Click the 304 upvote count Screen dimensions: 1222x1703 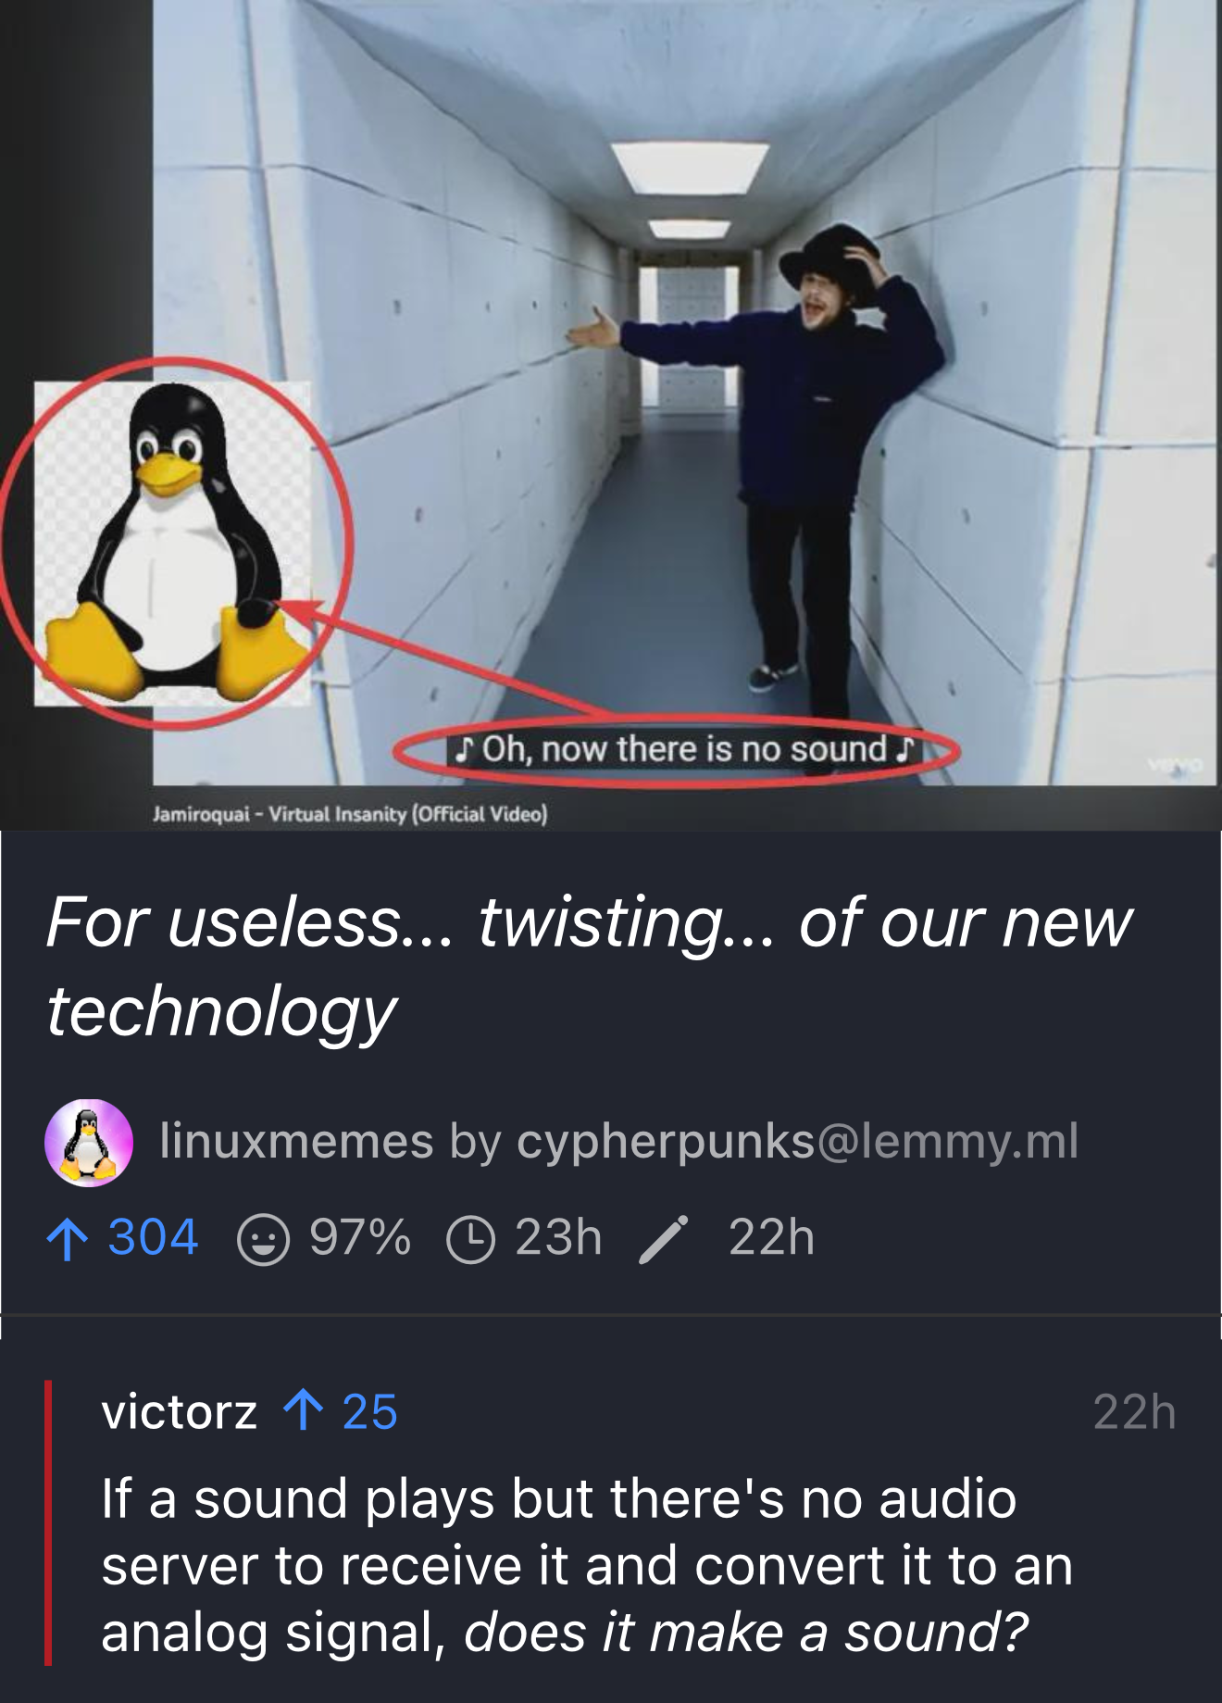point(153,1238)
